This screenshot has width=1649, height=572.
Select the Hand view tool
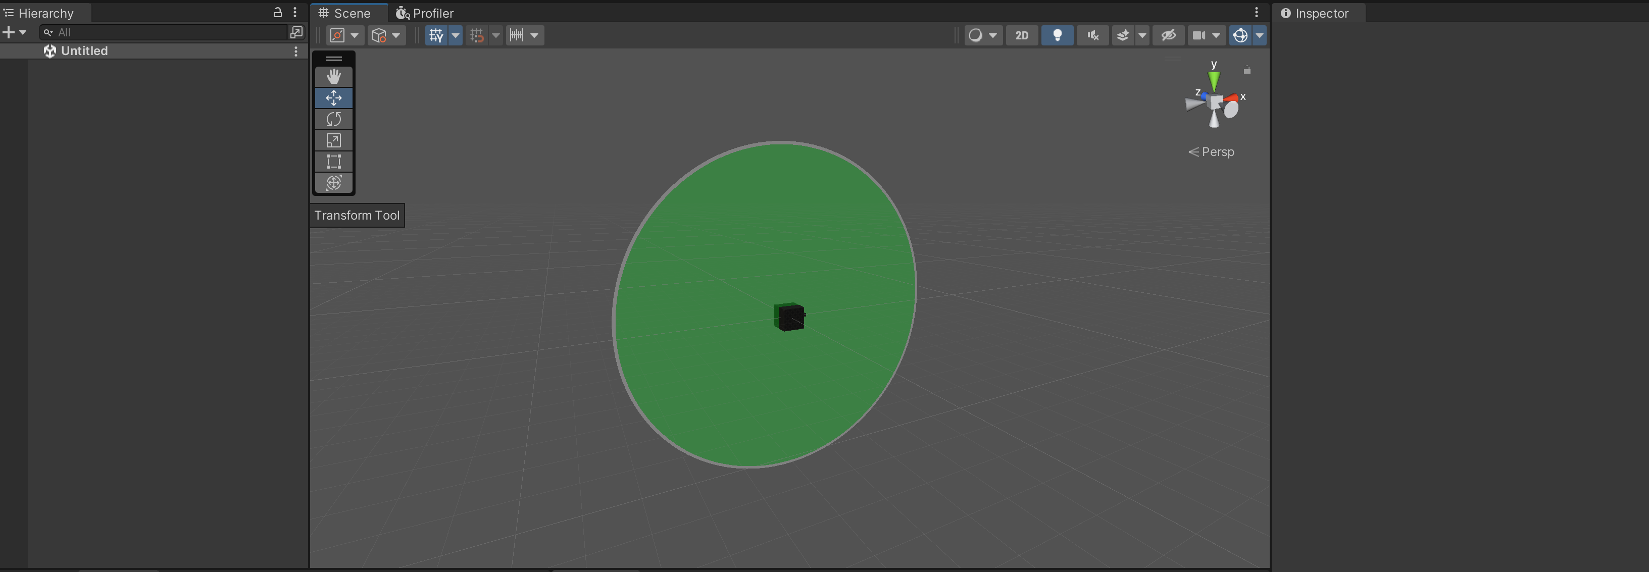[x=333, y=77]
